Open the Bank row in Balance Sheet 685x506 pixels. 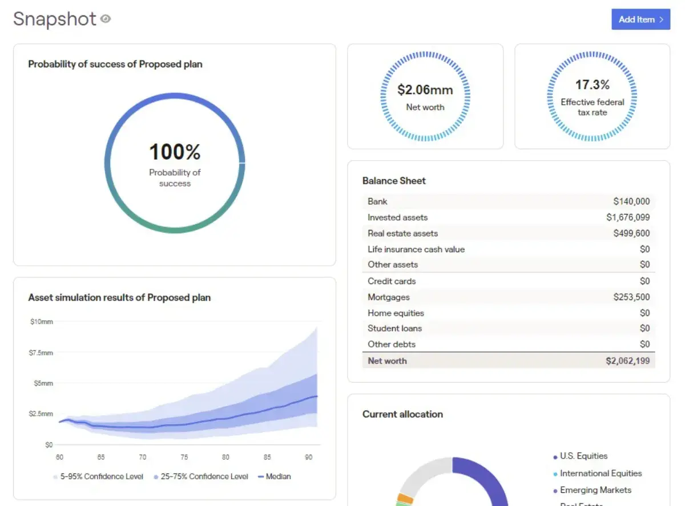(x=508, y=201)
